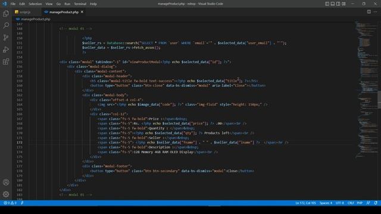The height and width of the screenshot is (214, 381).
Task: Click "Description" label text on line 173
Action: [159, 147]
